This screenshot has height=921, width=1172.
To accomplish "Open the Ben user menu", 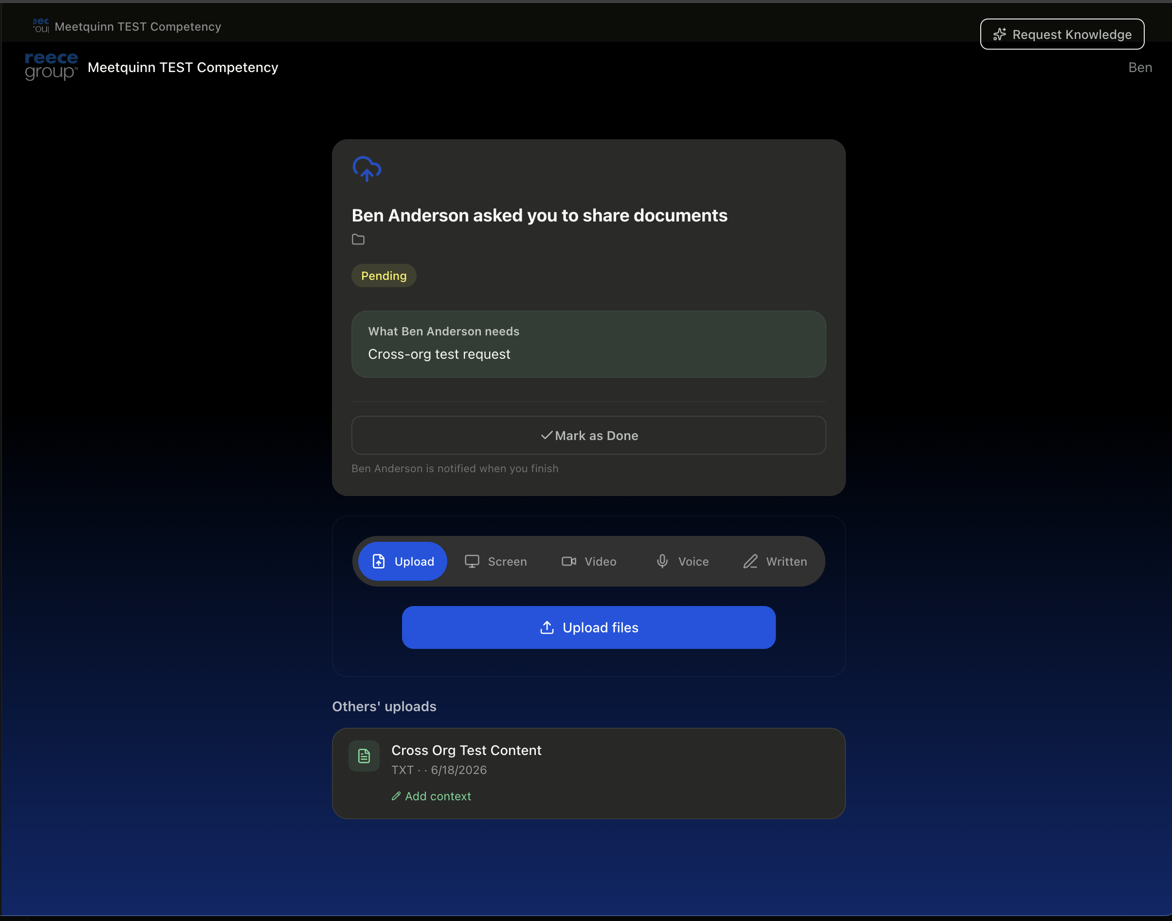I will coord(1140,67).
